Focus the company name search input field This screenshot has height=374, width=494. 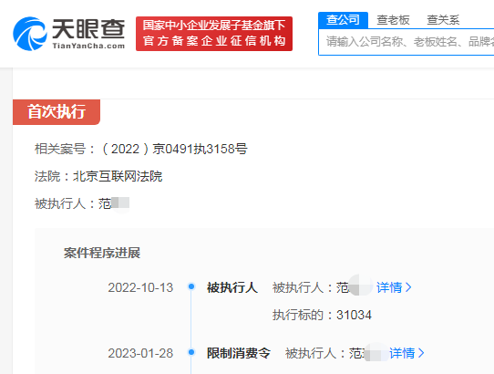point(407,42)
